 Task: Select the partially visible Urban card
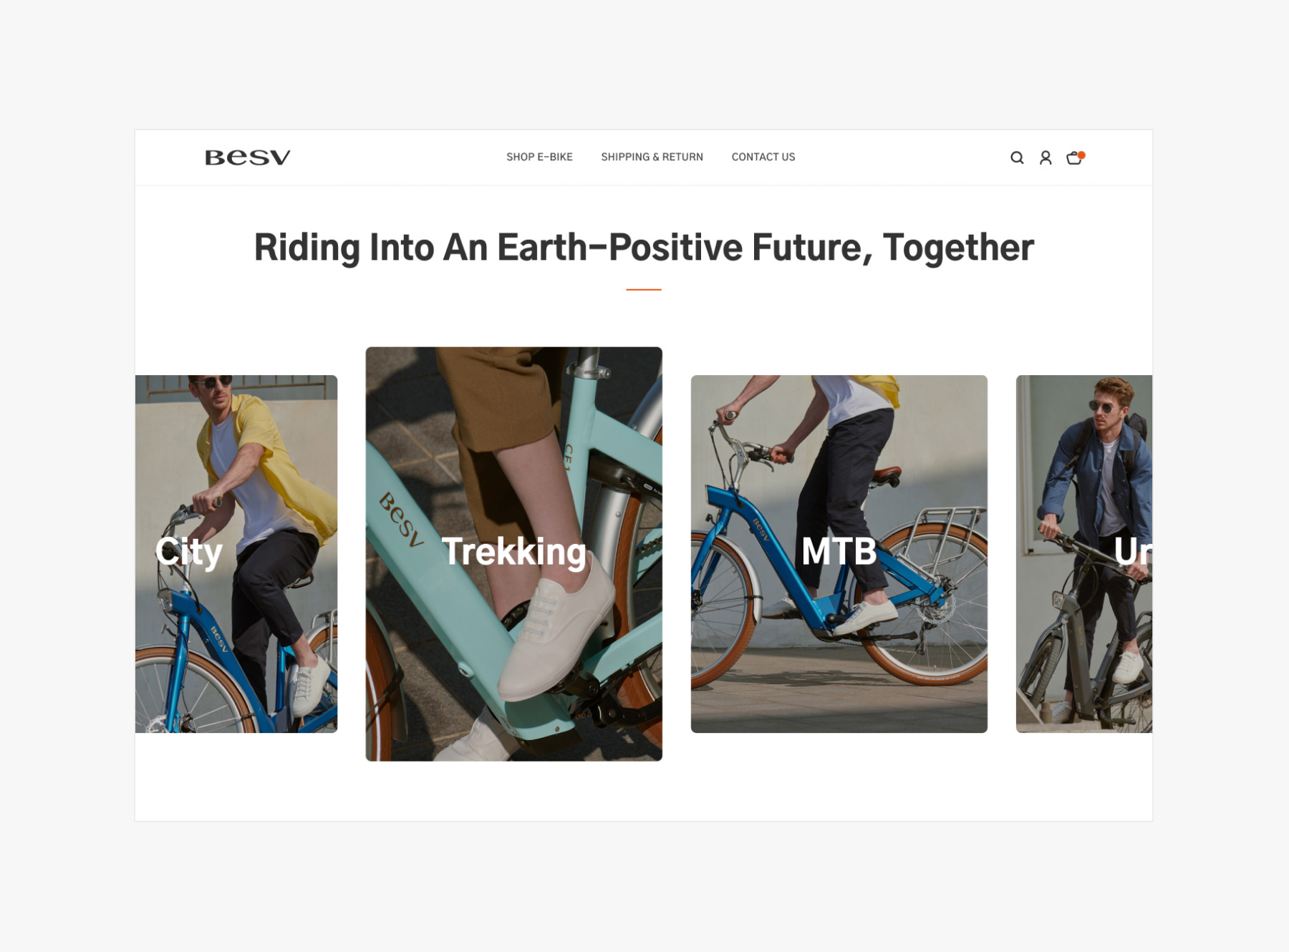pos(1083,553)
